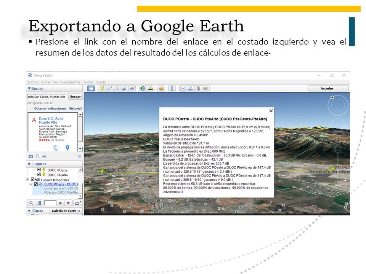Copy search results to My Places folder icon
The height and width of the screenshot is (274, 366).
tap(30, 156)
